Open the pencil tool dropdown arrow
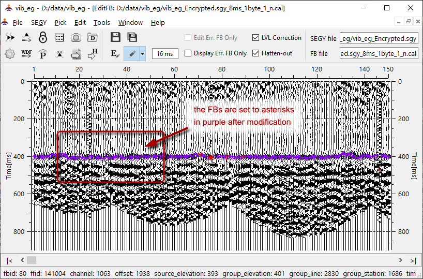The width and height of the screenshot is (423, 279). point(142,53)
